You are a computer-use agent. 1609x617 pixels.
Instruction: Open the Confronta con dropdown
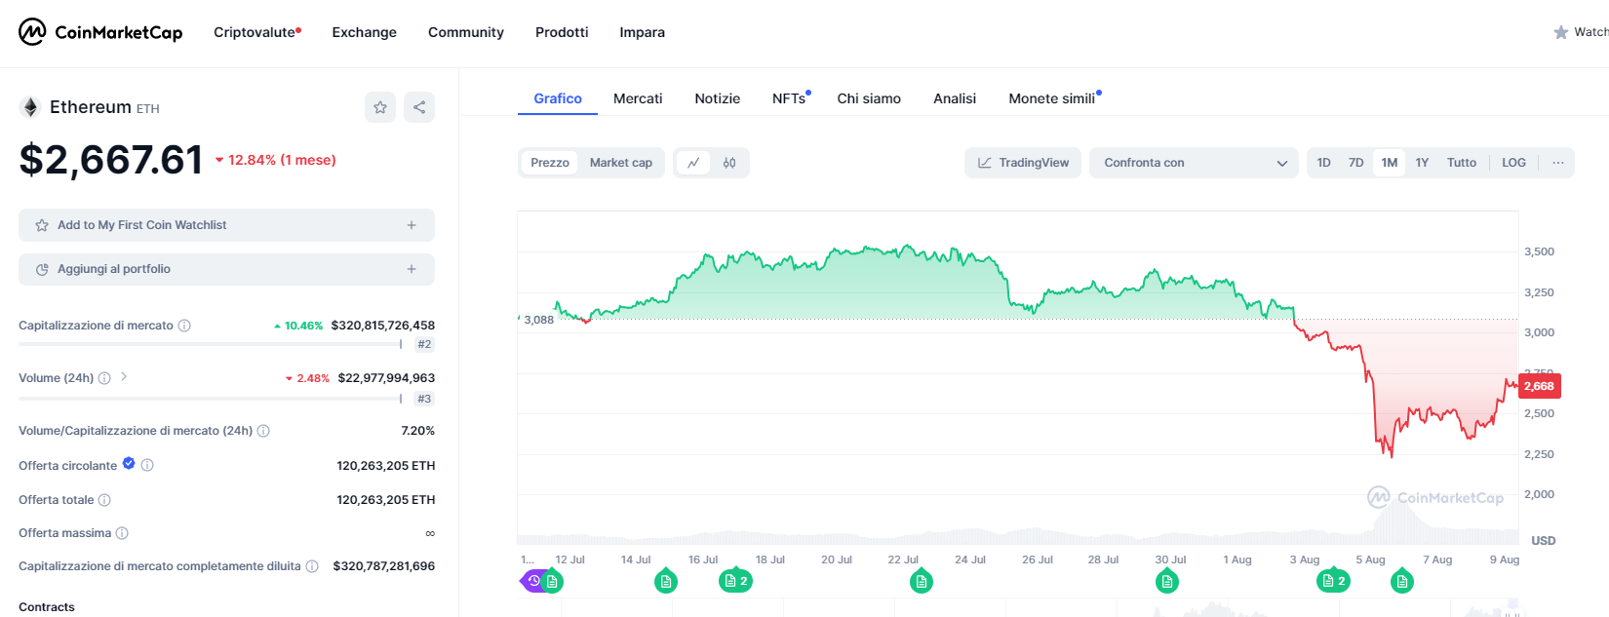pos(1194,163)
